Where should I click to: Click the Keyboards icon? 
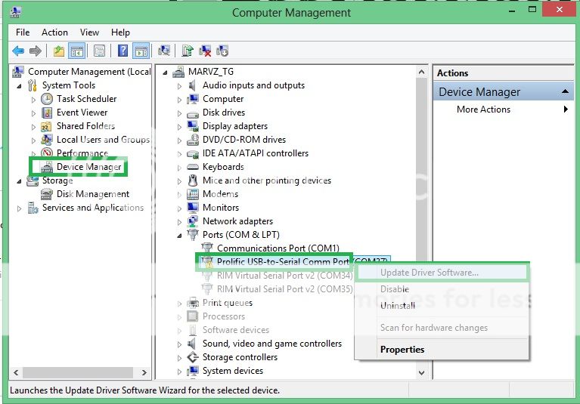click(x=193, y=167)
